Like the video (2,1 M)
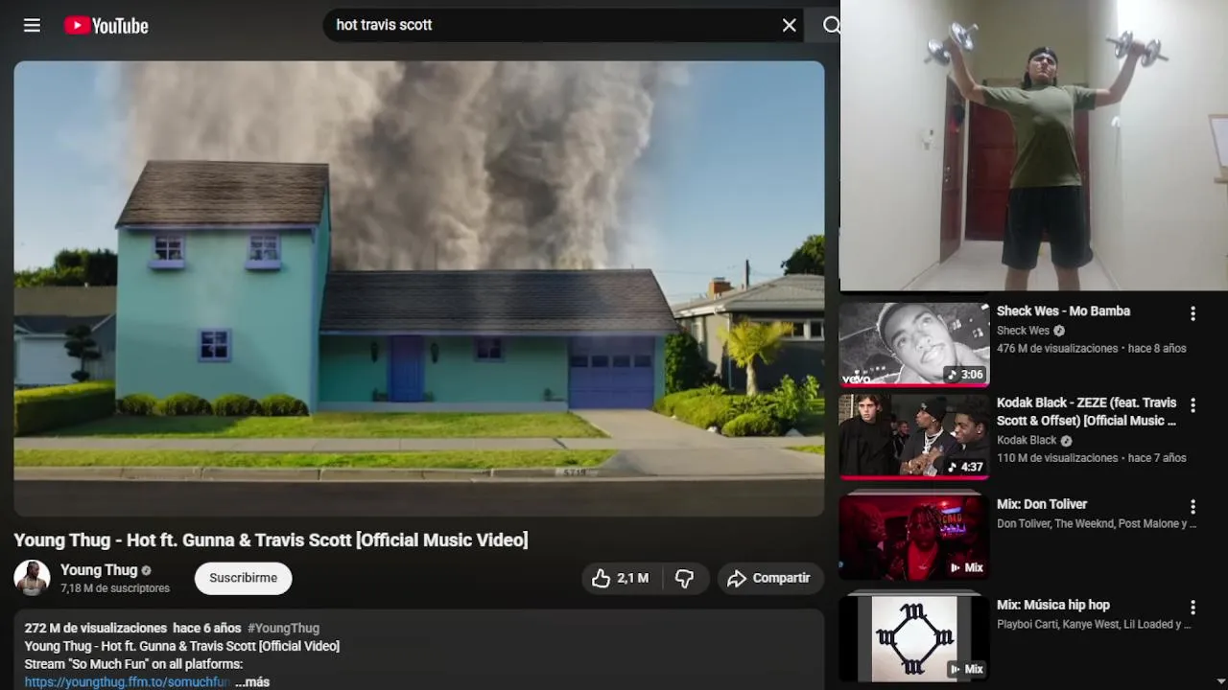1228x690 pixels. point(621,578)
